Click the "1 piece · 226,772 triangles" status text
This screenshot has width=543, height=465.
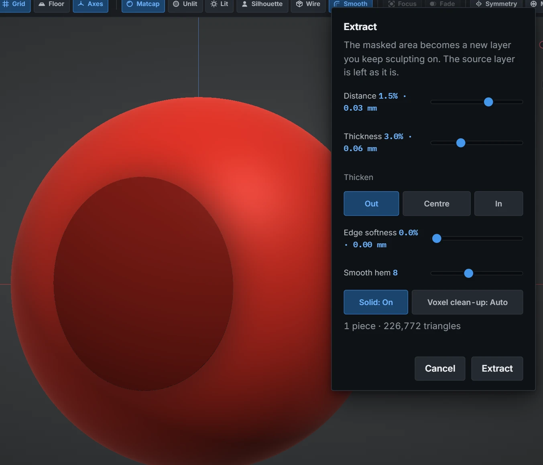point(402,326)
